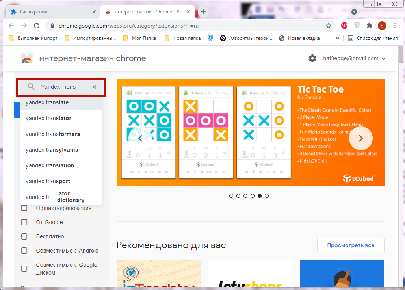Open the Chrome three-dot menu
The image size is (405, 290).
(395, 26)
